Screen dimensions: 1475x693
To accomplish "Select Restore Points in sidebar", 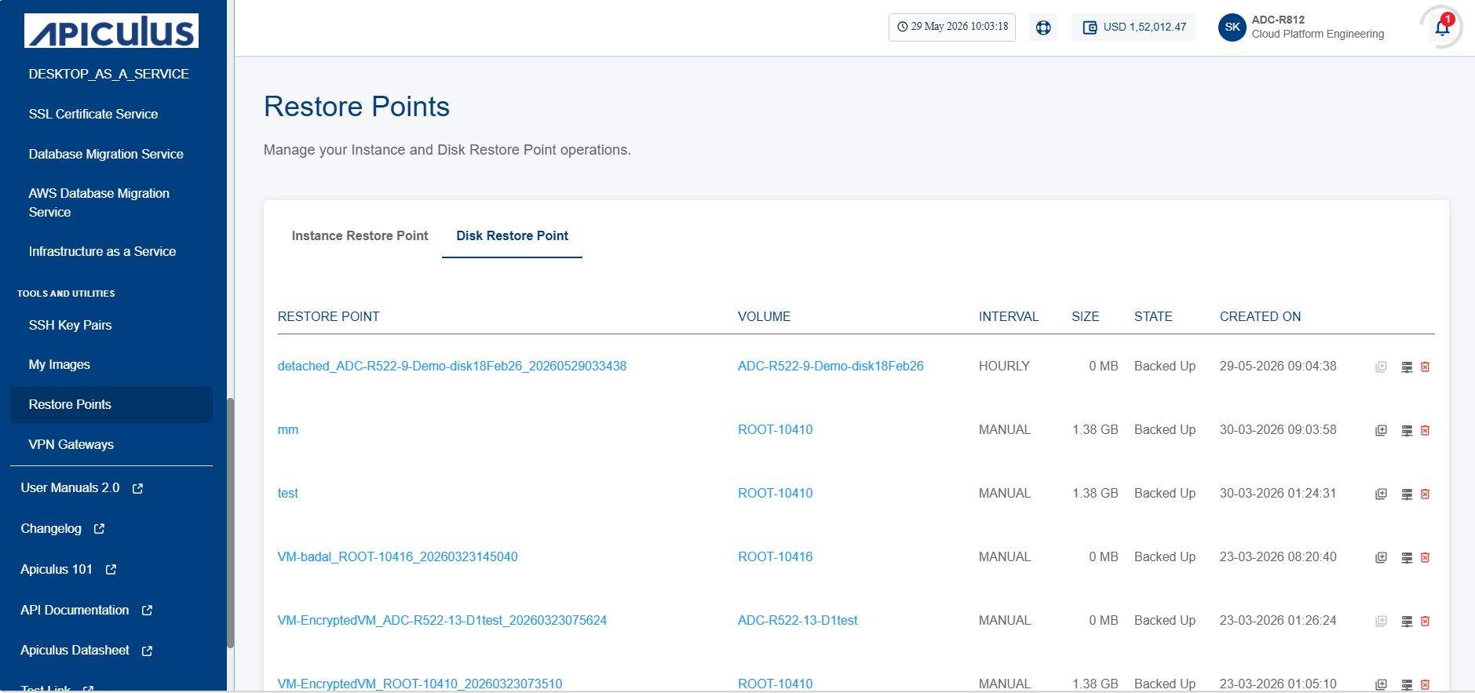I will [111, 404].
